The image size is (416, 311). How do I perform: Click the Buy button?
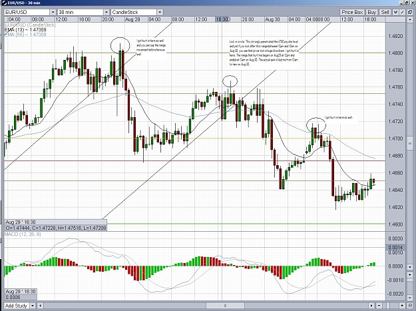[x=371, y=12]
